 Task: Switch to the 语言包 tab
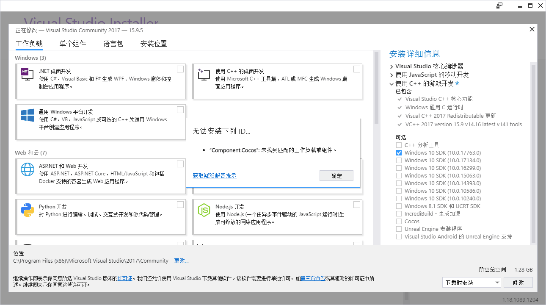coord(113,44)
